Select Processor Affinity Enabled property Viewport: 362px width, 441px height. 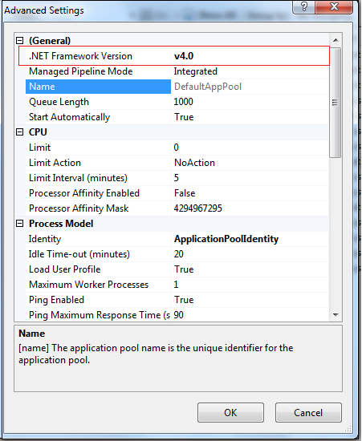click(x=98, y=193)
